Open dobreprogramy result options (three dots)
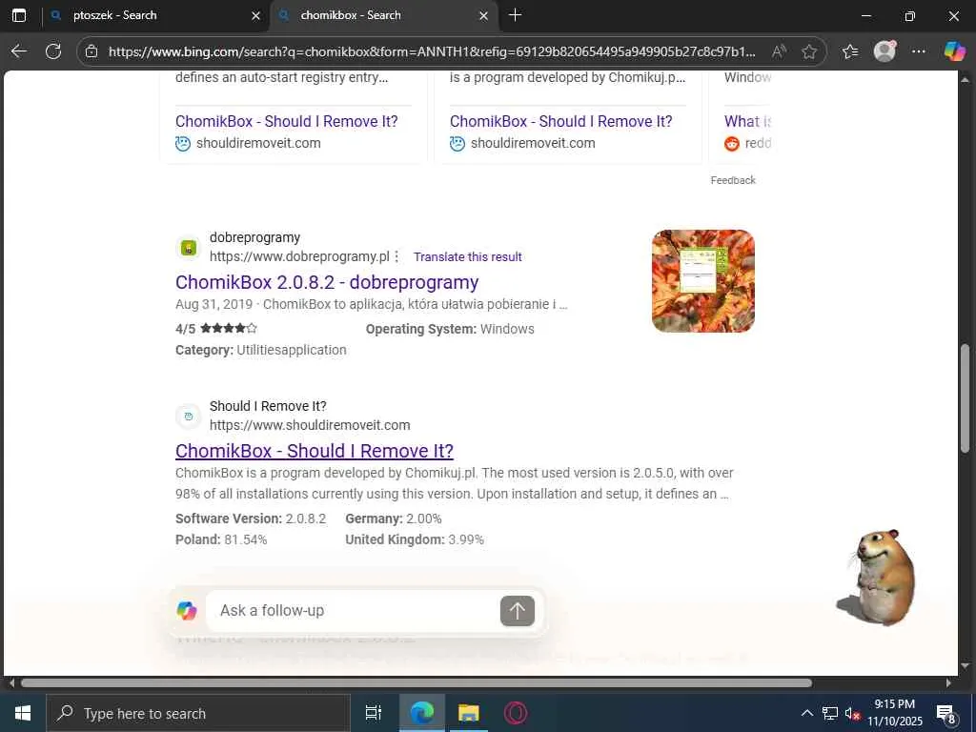The height and width of the screenshot is (732, 976). tap(396, 256)
